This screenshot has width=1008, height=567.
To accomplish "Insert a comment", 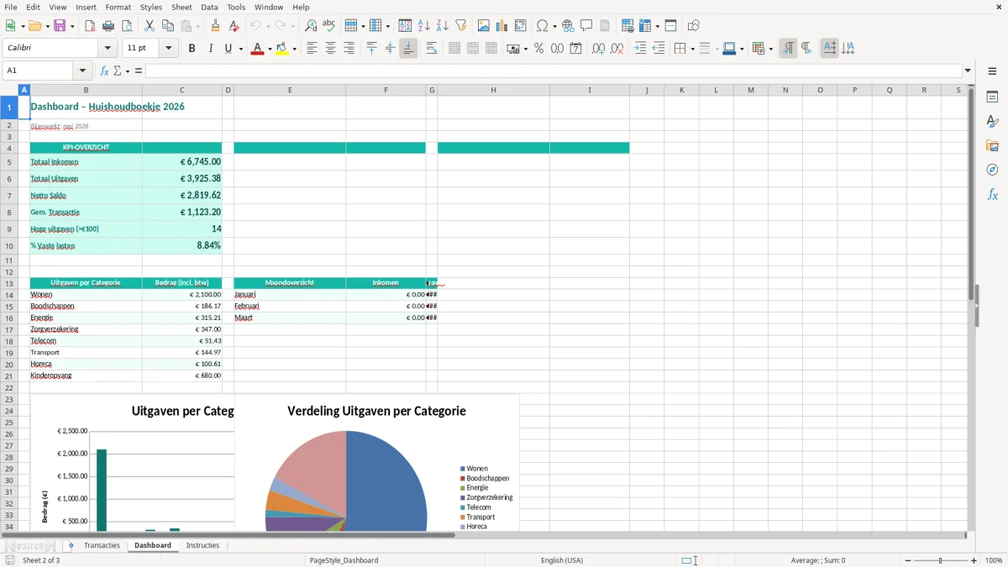I will click(586, 26).
